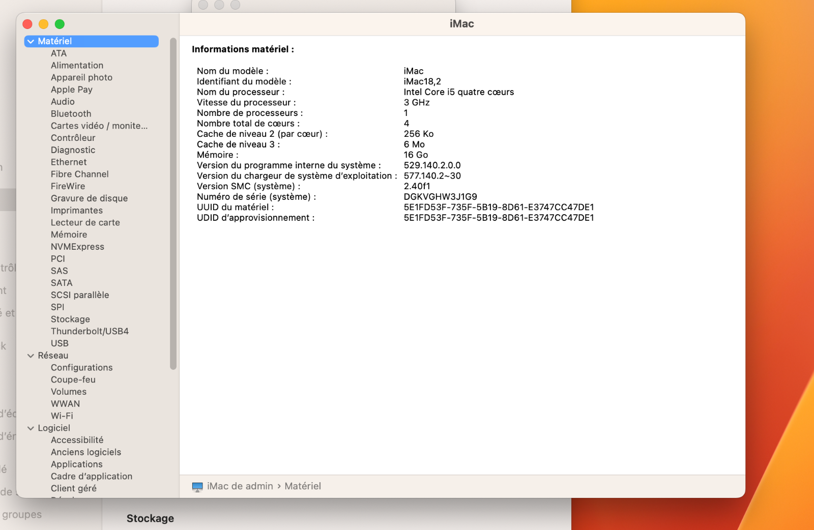This screenshot has height=530, width=814.
Task: Open Applications under Logiciel
Action: click(x=77, y=464)
